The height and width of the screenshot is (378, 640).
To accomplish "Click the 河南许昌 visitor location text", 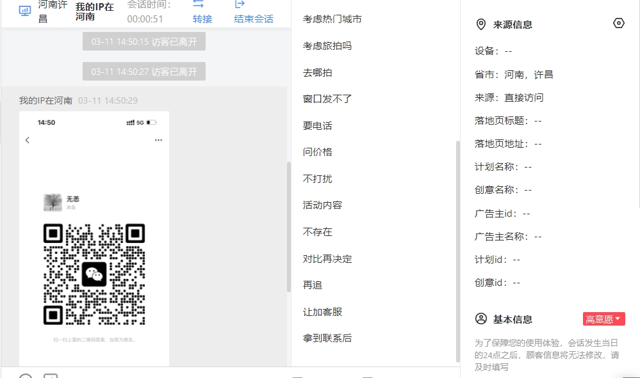I will click(53, 12).
